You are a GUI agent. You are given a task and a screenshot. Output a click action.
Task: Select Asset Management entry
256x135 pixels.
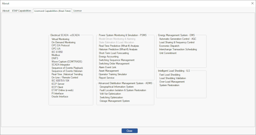[x=109, y=71]
